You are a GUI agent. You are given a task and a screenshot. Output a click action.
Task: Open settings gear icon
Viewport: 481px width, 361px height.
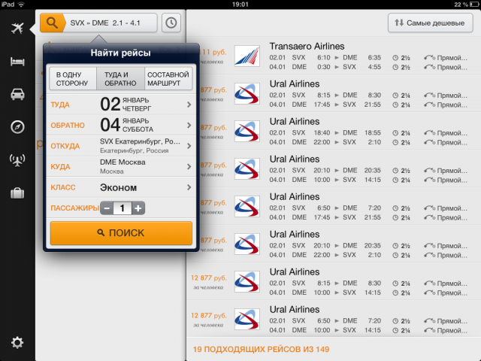tap(17, 343)
